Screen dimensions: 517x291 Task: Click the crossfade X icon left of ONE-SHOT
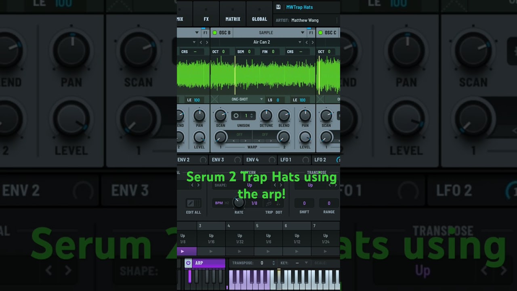click(214, 99)
